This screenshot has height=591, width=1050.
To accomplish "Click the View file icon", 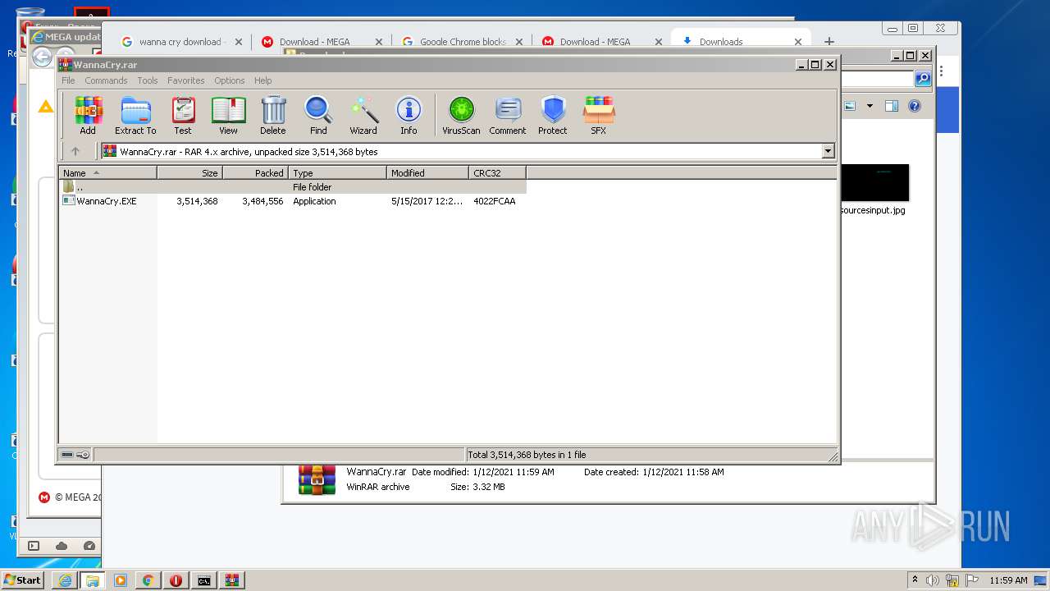I will pos(228,116).
